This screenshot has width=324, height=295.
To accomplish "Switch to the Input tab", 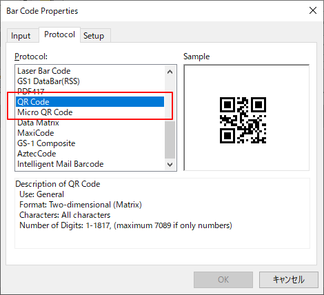I will 22,36.
